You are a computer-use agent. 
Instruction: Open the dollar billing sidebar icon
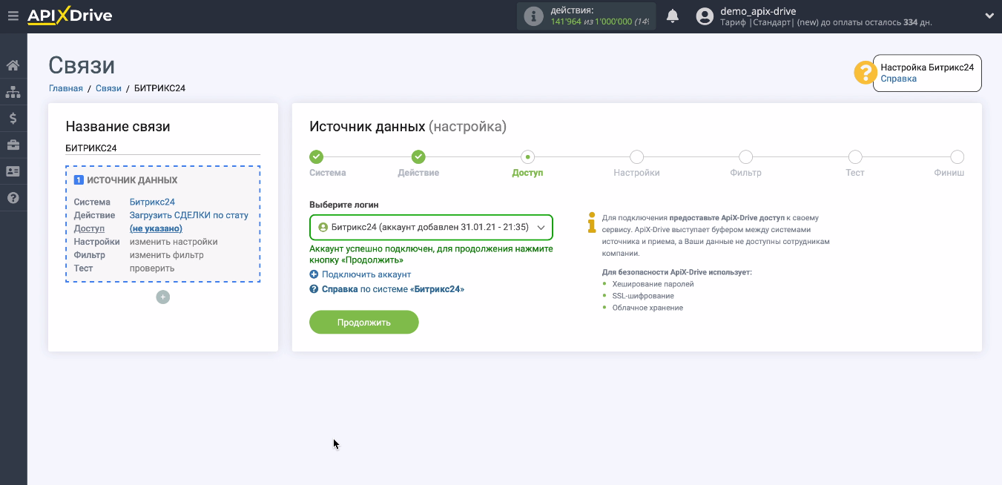point(13,118)
